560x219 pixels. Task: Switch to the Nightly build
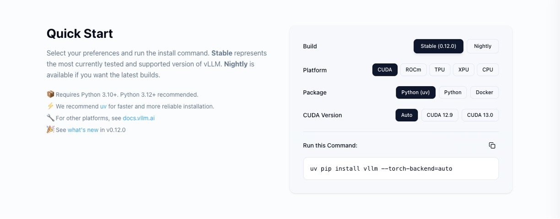coord(482,46)
